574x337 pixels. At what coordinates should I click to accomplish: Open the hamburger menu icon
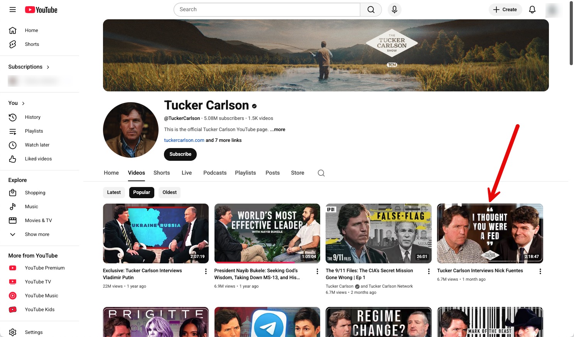point(12,9)
